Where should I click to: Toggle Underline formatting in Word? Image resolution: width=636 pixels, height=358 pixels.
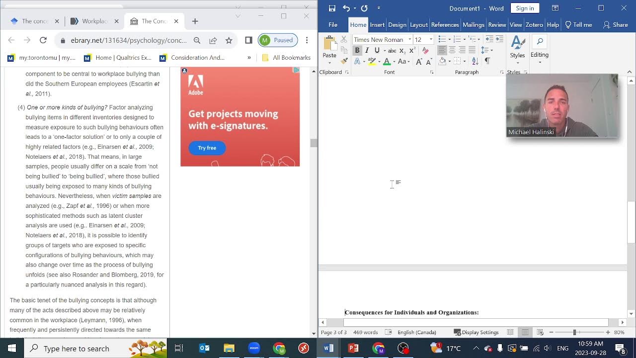[377, 50]
